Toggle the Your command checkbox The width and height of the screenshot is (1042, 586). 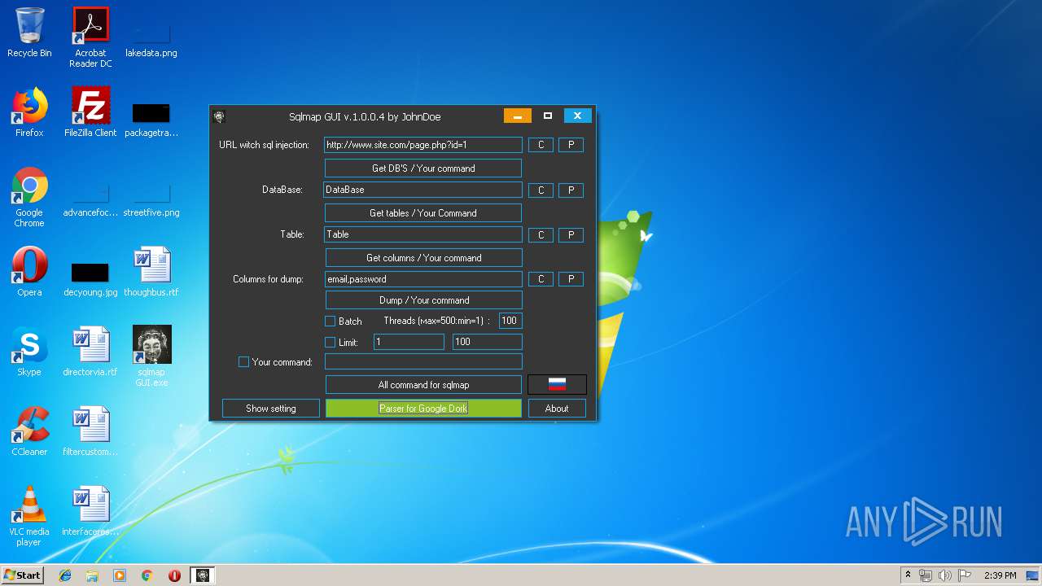tap(243, 361)
